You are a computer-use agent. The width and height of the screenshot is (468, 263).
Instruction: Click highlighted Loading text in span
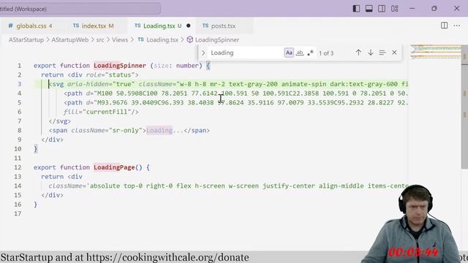click(159, 130)
